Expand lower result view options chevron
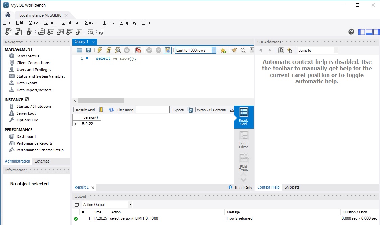The image size is (380, 225). pos(243,180)
